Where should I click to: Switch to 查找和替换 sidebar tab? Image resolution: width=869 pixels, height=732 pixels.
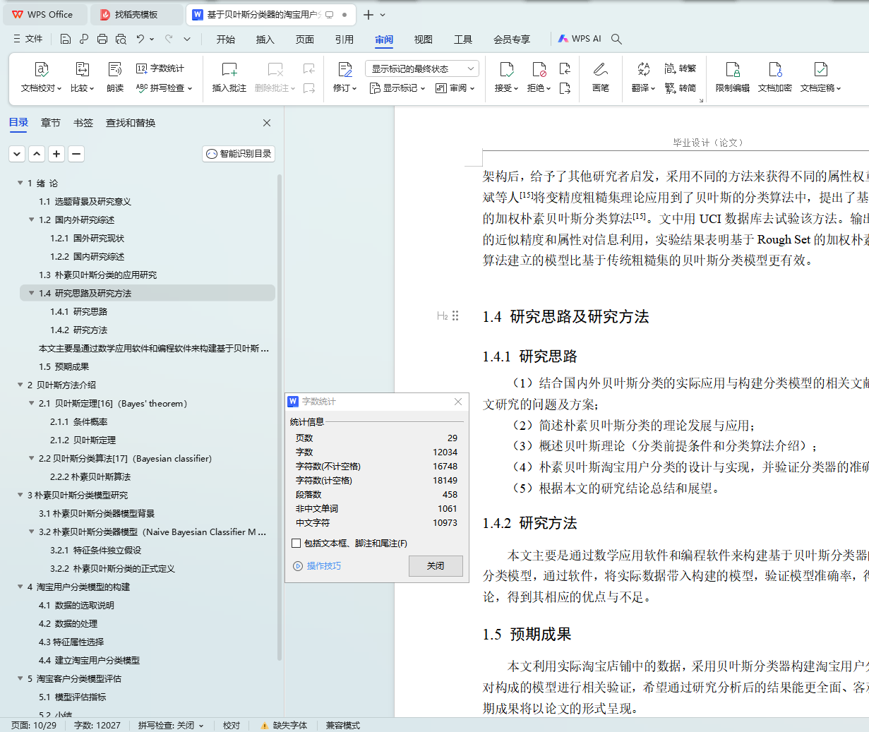point(131,123)
